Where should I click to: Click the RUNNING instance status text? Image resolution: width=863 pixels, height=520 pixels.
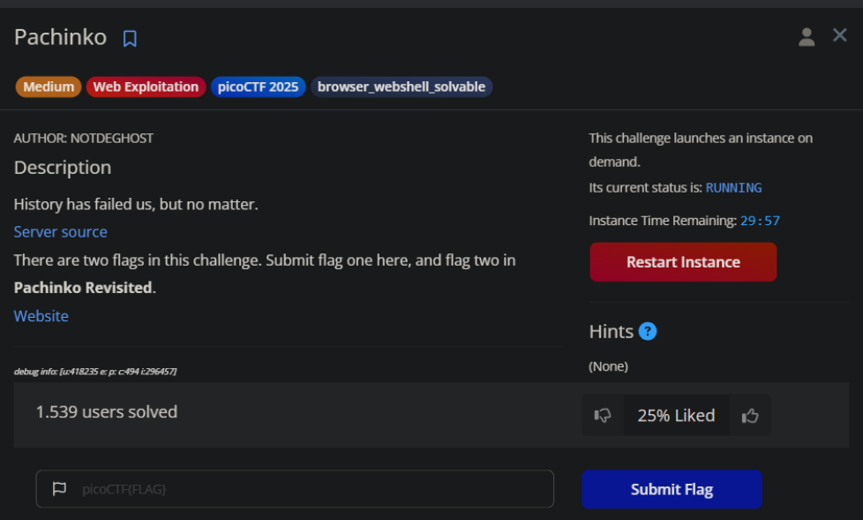pyautogui.click(x=733, y=188)
